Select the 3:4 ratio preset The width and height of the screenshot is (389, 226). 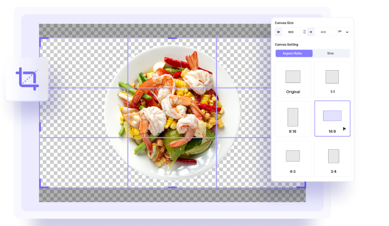(333, 159)
